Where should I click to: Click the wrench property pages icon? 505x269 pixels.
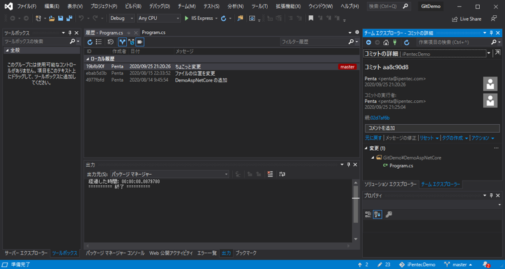389,215
